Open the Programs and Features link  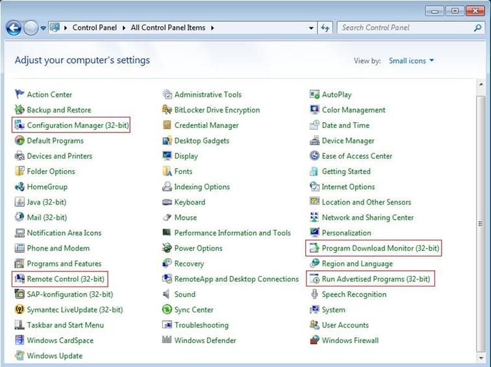(x=64, y=263)
